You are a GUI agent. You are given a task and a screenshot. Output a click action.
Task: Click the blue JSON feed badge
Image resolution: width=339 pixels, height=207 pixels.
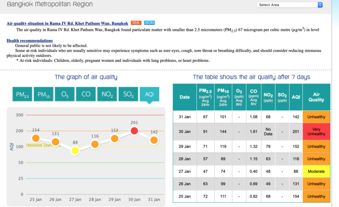coord(149,23)
